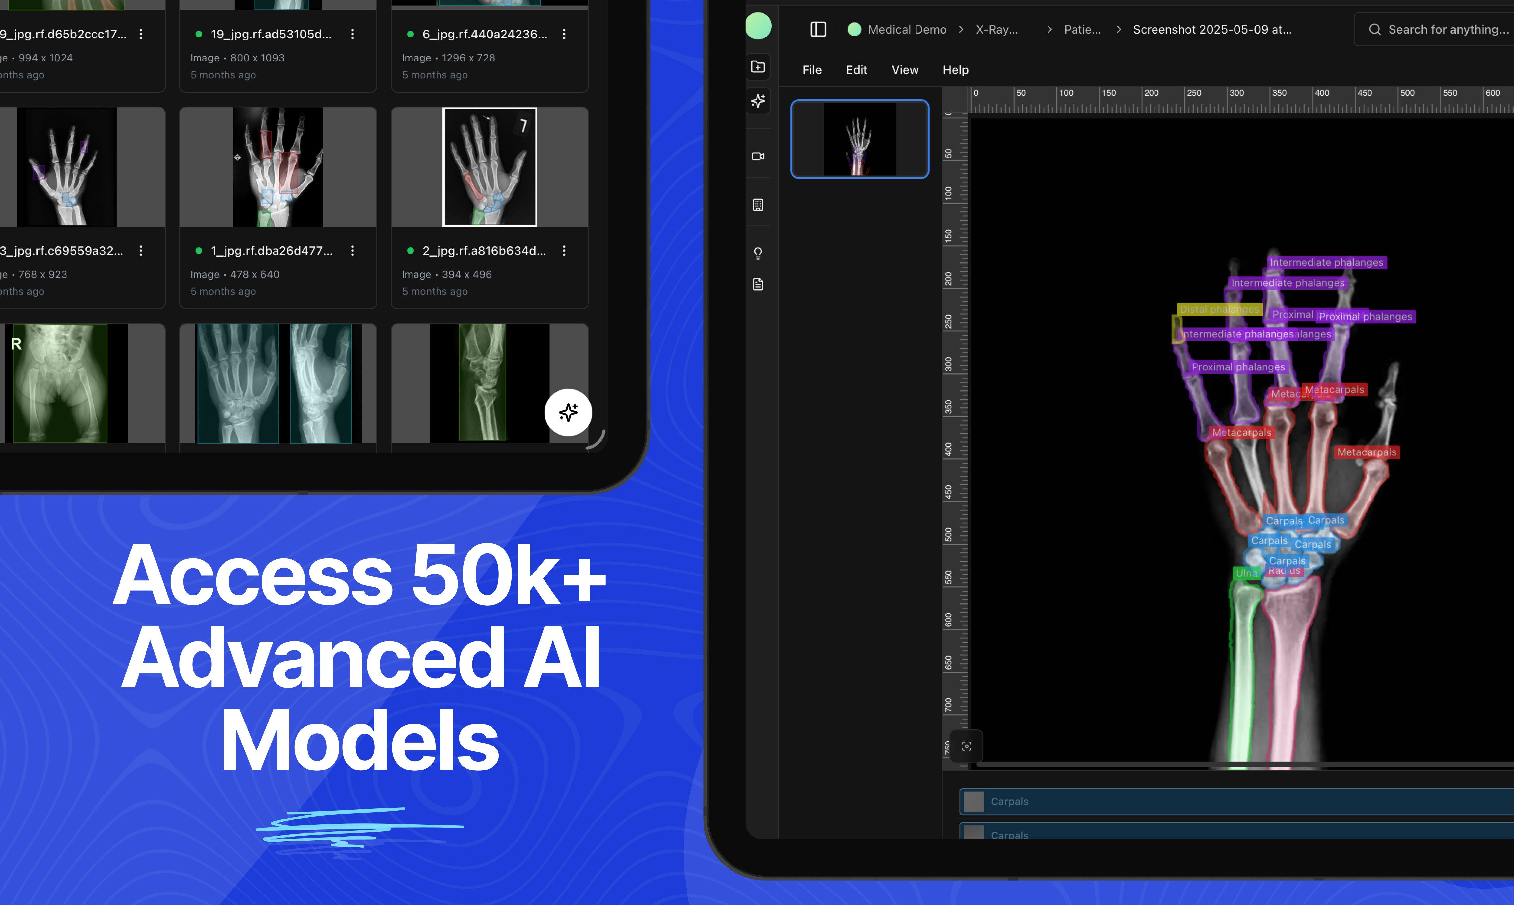
Task: Select the hand X-ray page thumbnail
Action: tap(860, 139)
